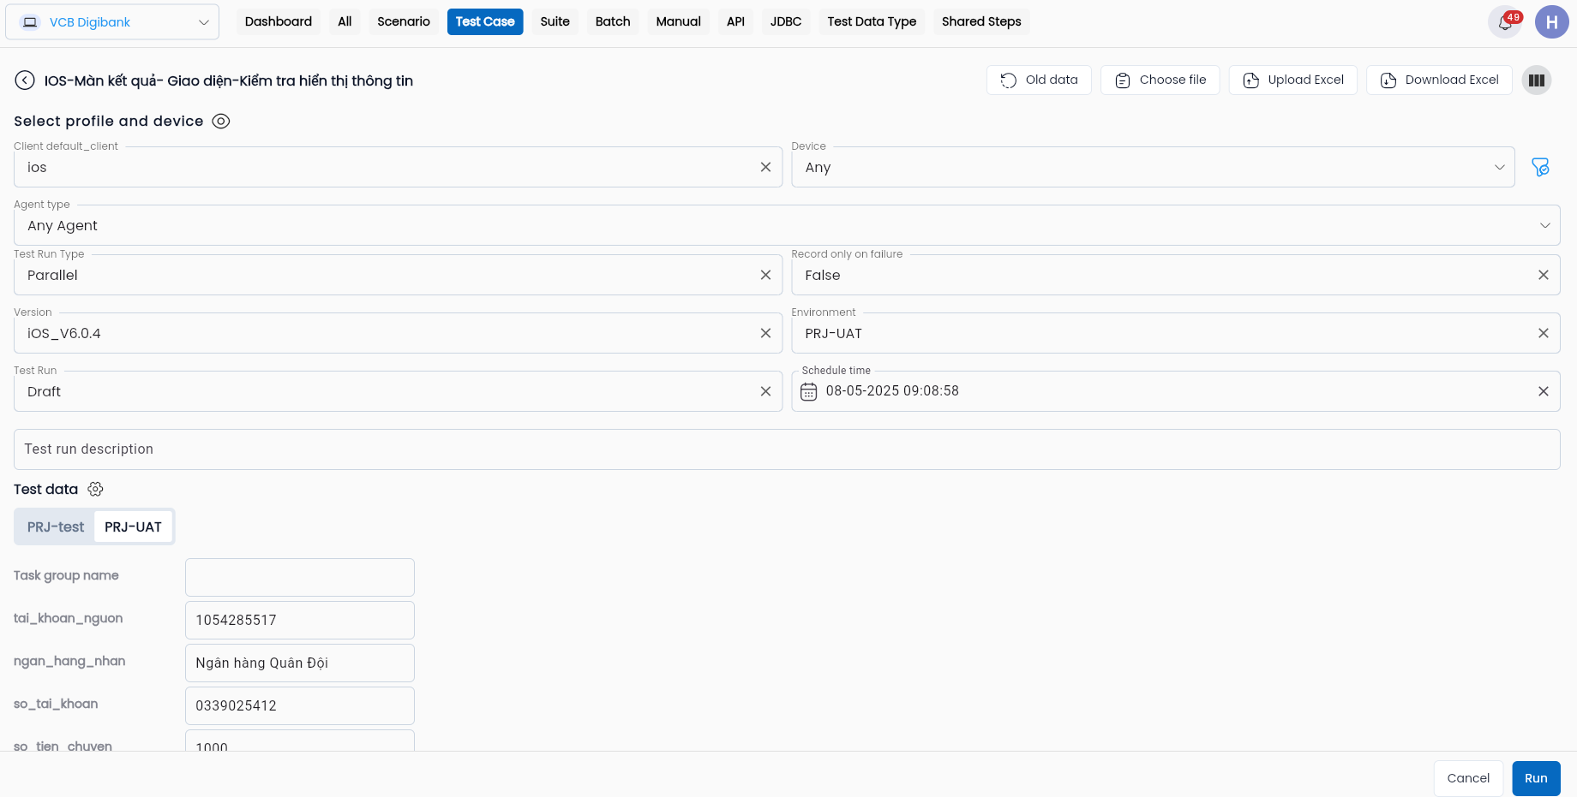1577x797 pixels.
Task: Click the ngan_hang_nhan input field
Action: 300,663
